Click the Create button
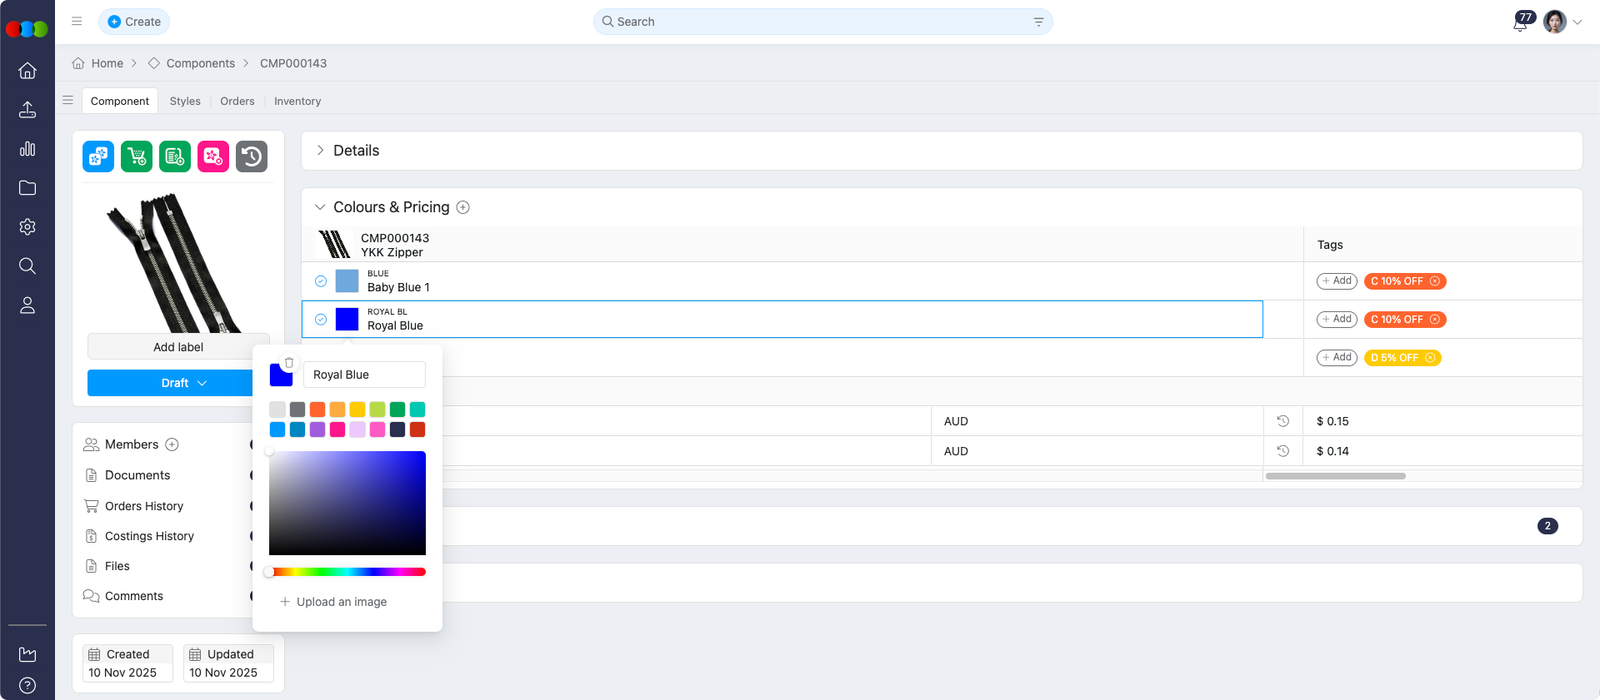 coord(134,22)
